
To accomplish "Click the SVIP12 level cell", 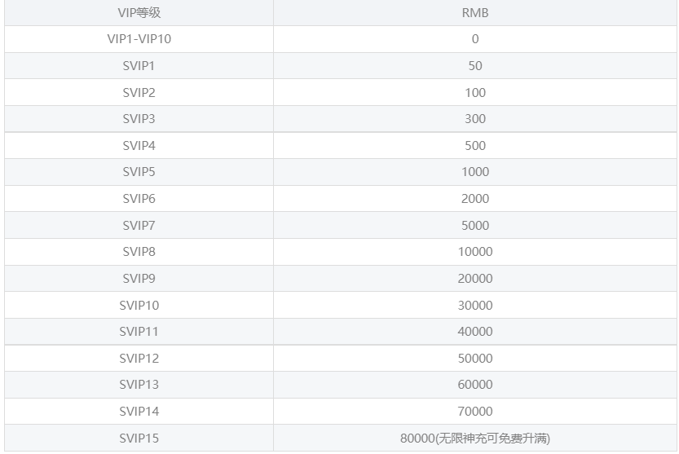I will tap(139, 359).
